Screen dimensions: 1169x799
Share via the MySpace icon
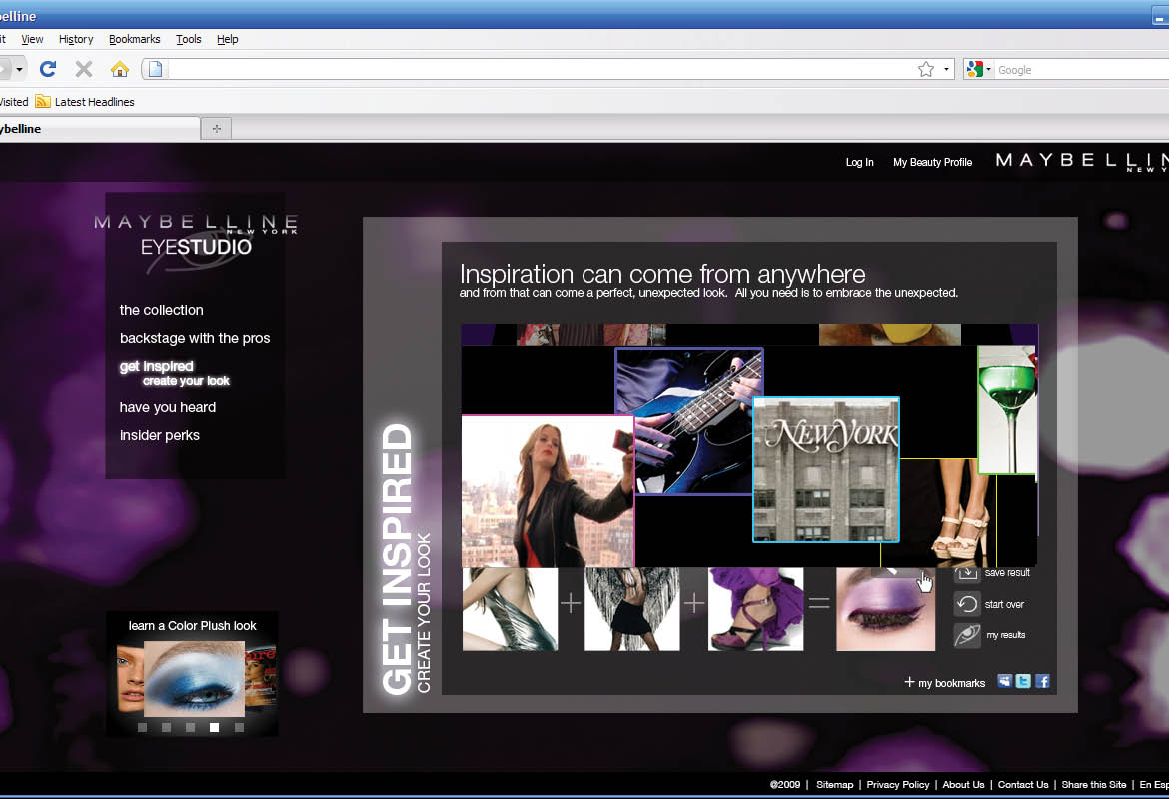(x=1004, y=682)
